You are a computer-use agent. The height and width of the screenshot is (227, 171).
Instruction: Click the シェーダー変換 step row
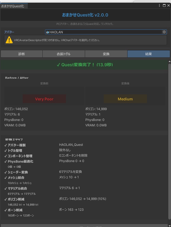[16, 172]
